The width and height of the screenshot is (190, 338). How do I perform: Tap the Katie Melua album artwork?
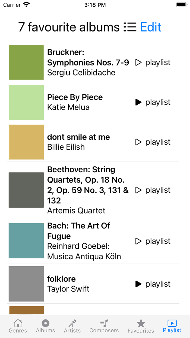26,102
